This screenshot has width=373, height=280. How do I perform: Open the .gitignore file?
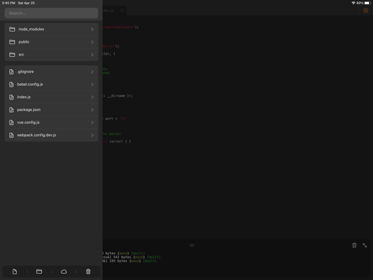(51, 72)
